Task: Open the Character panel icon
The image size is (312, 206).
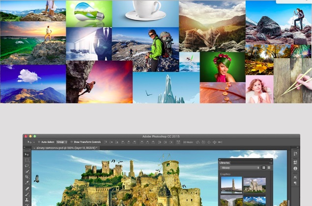Action: [x=295, y=178]
